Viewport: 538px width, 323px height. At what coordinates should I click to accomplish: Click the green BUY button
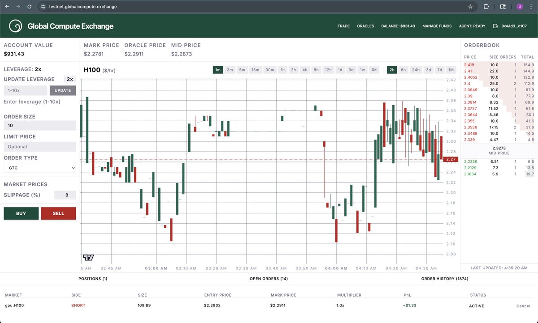tap(21, 213)
